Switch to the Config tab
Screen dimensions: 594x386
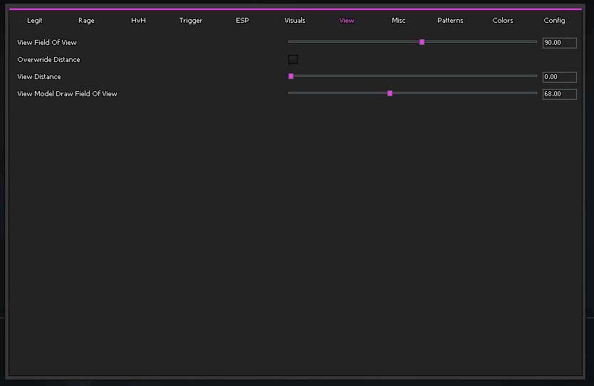pyautogui.click(x=555, y=21)
